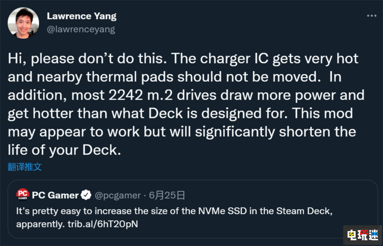The width and height of the screenshot is (383, 246).
Task: Select Lawrence Yang's profile photo
Action: (x=23, y=22)
